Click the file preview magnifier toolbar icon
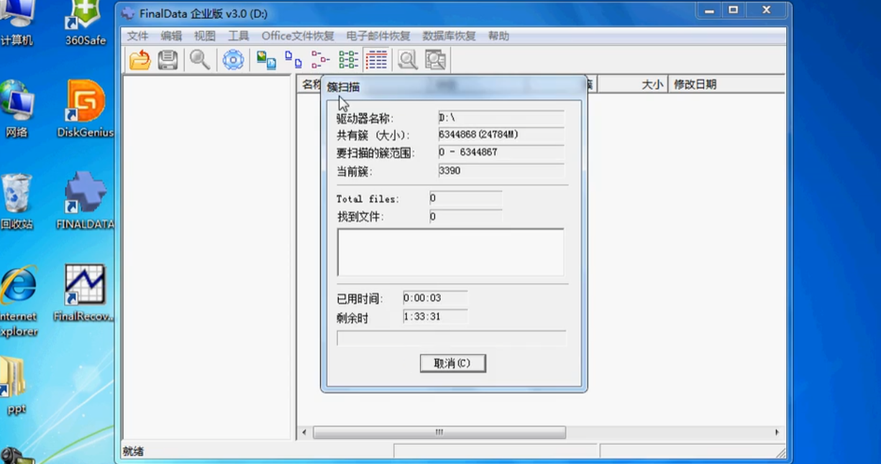Screen dimensions: 881x464 [408, 60]
